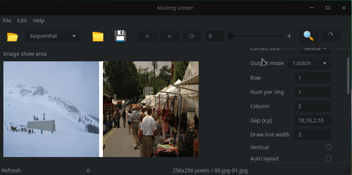Viewport: 352px width, 175px height.
Task: Open the image folder via first folder icon
Action: (x=13, y=36)
